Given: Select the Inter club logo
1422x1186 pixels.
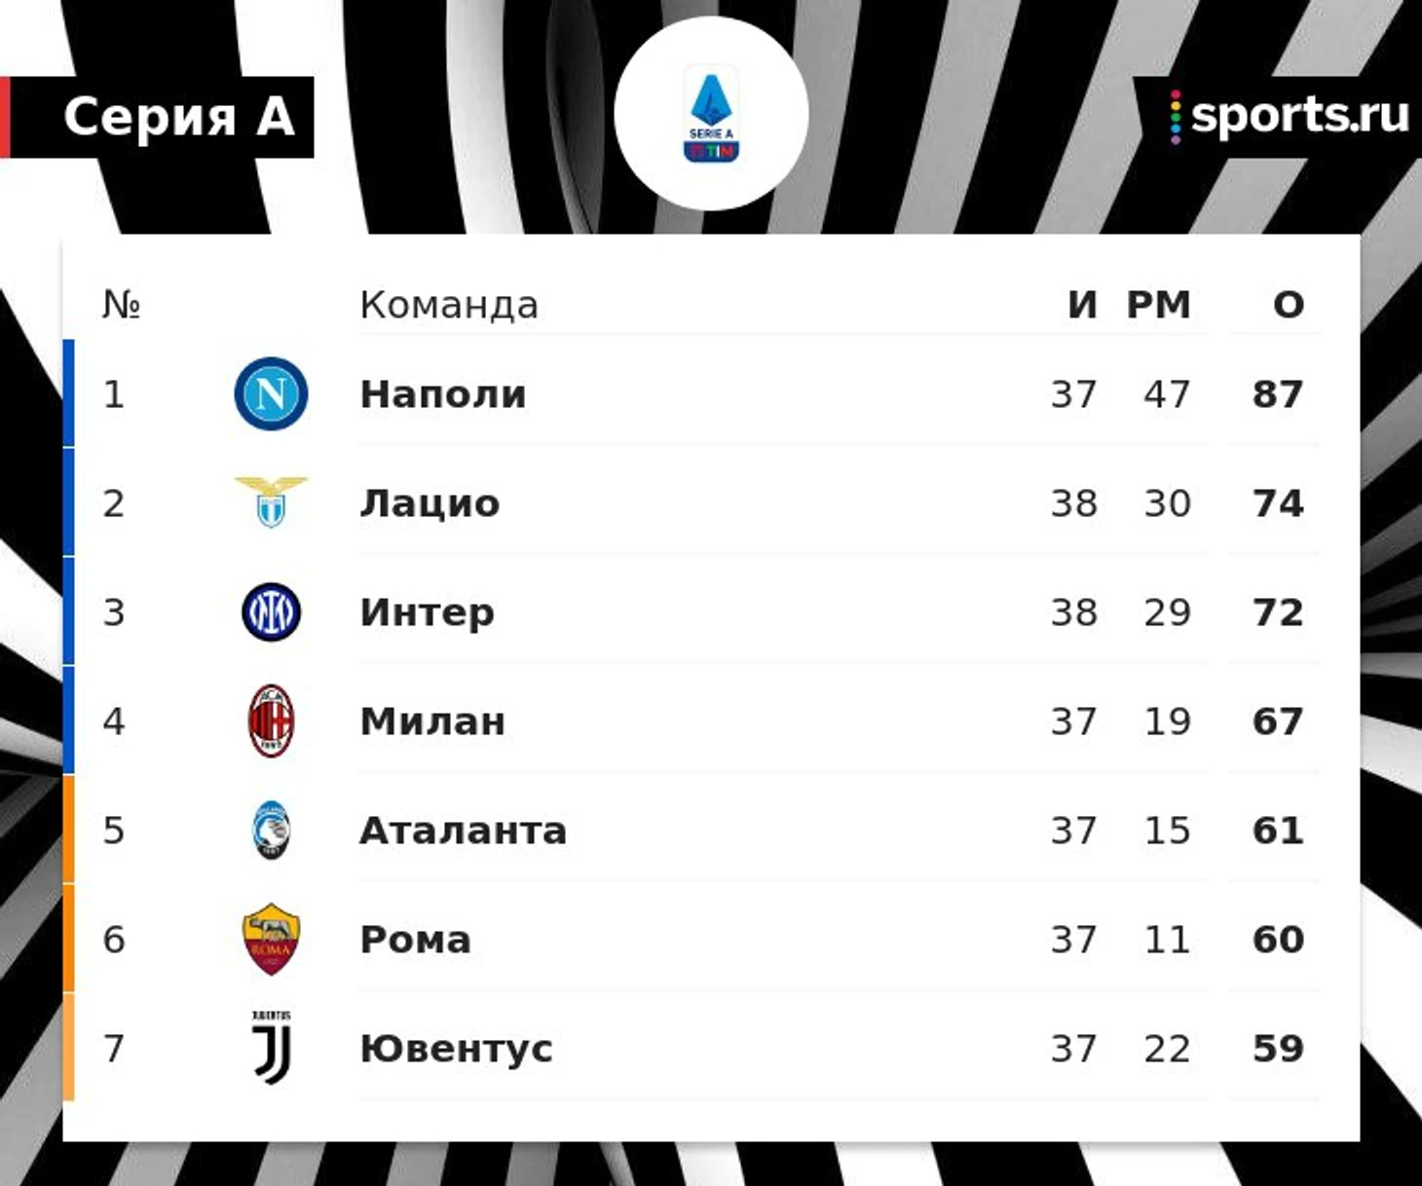Looking at the screenshot, I should (271, 612).
